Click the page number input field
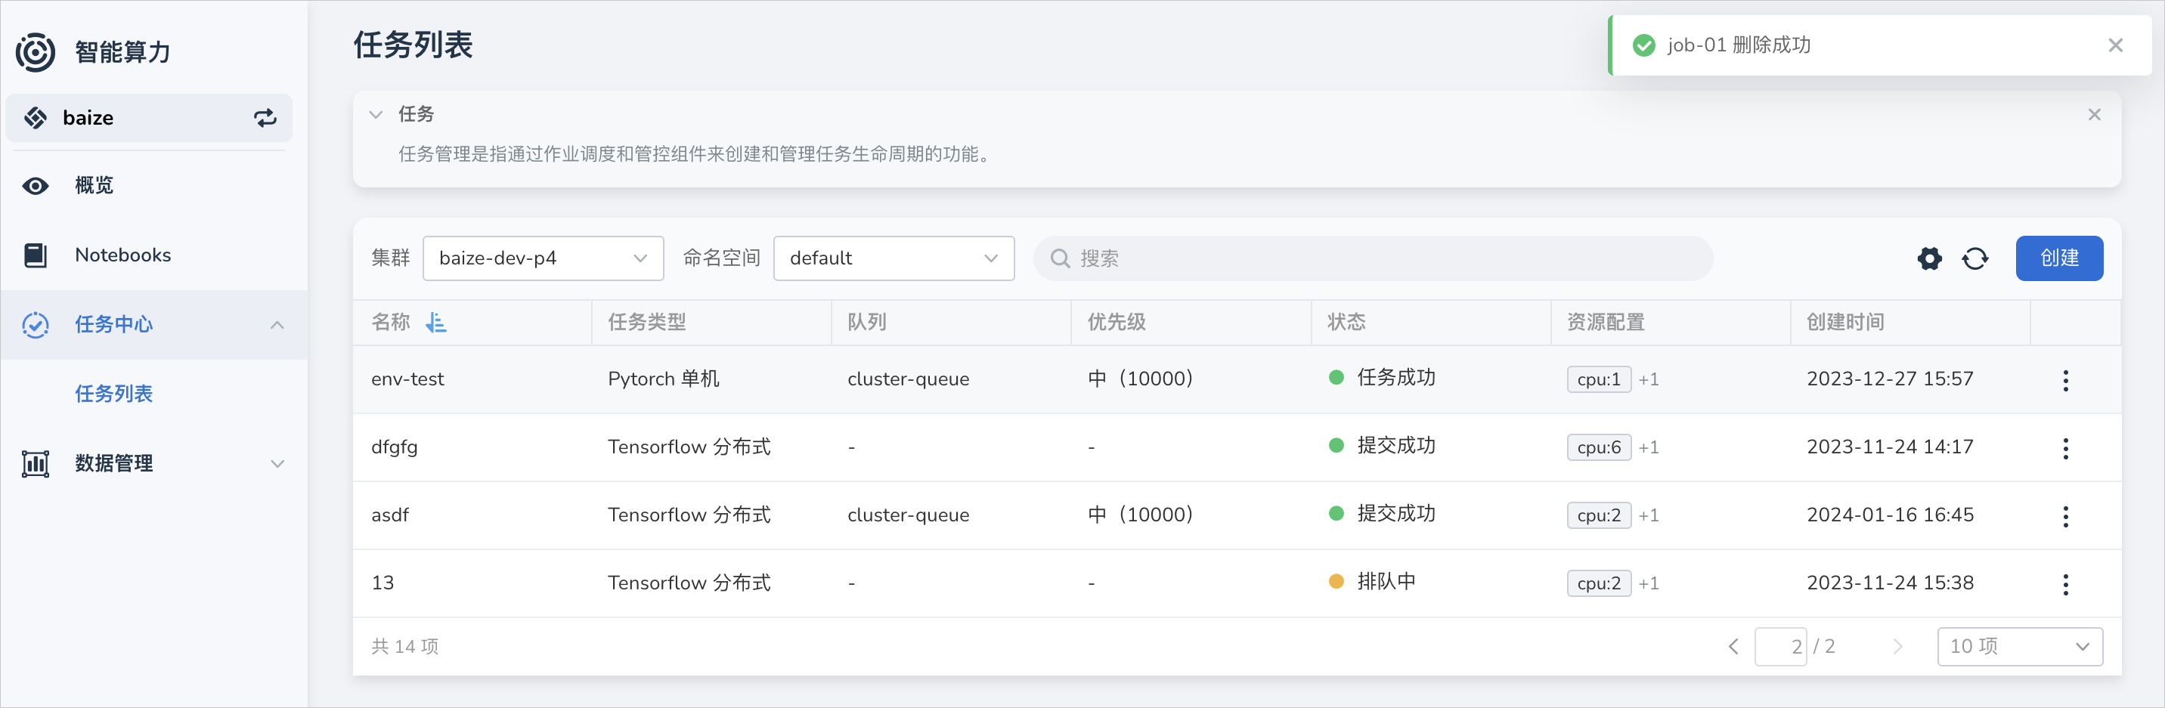Image resolution: width=2165 pixels, height=708 pixels. 1780,647
